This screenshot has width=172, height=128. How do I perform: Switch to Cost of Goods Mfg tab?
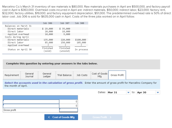pos(100,75)
